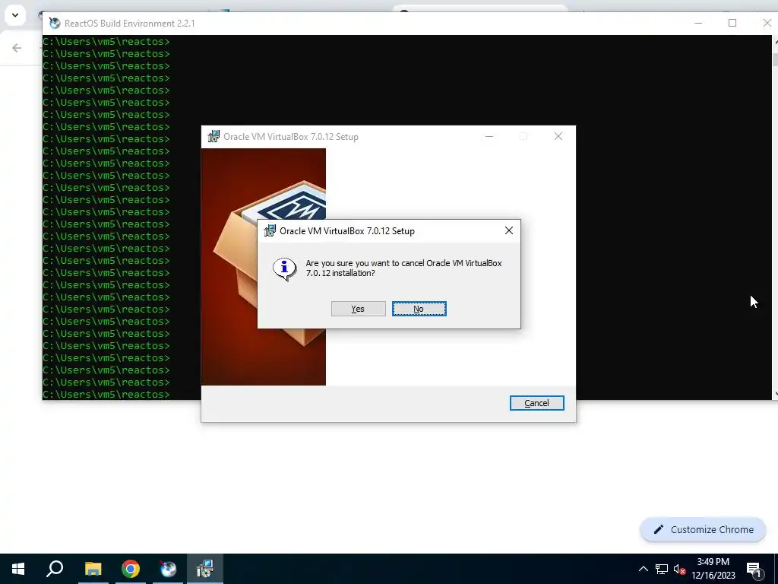Select the VirtualBox installer taskbar icon

point(205,569)
